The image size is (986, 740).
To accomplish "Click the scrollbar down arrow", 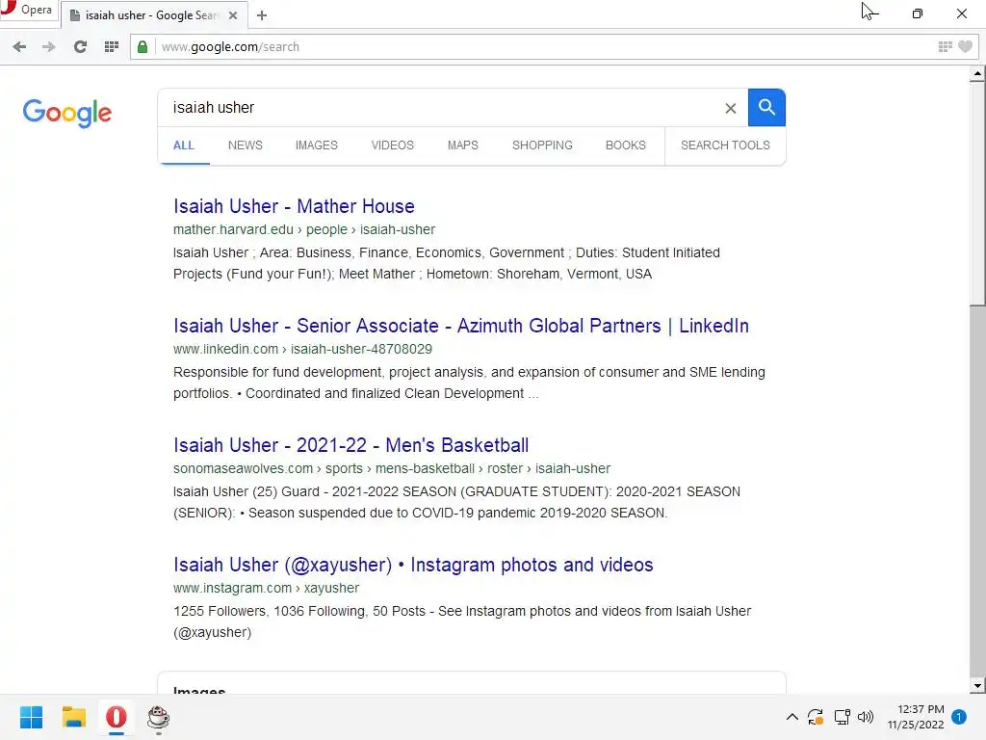I will coord(977,686).
